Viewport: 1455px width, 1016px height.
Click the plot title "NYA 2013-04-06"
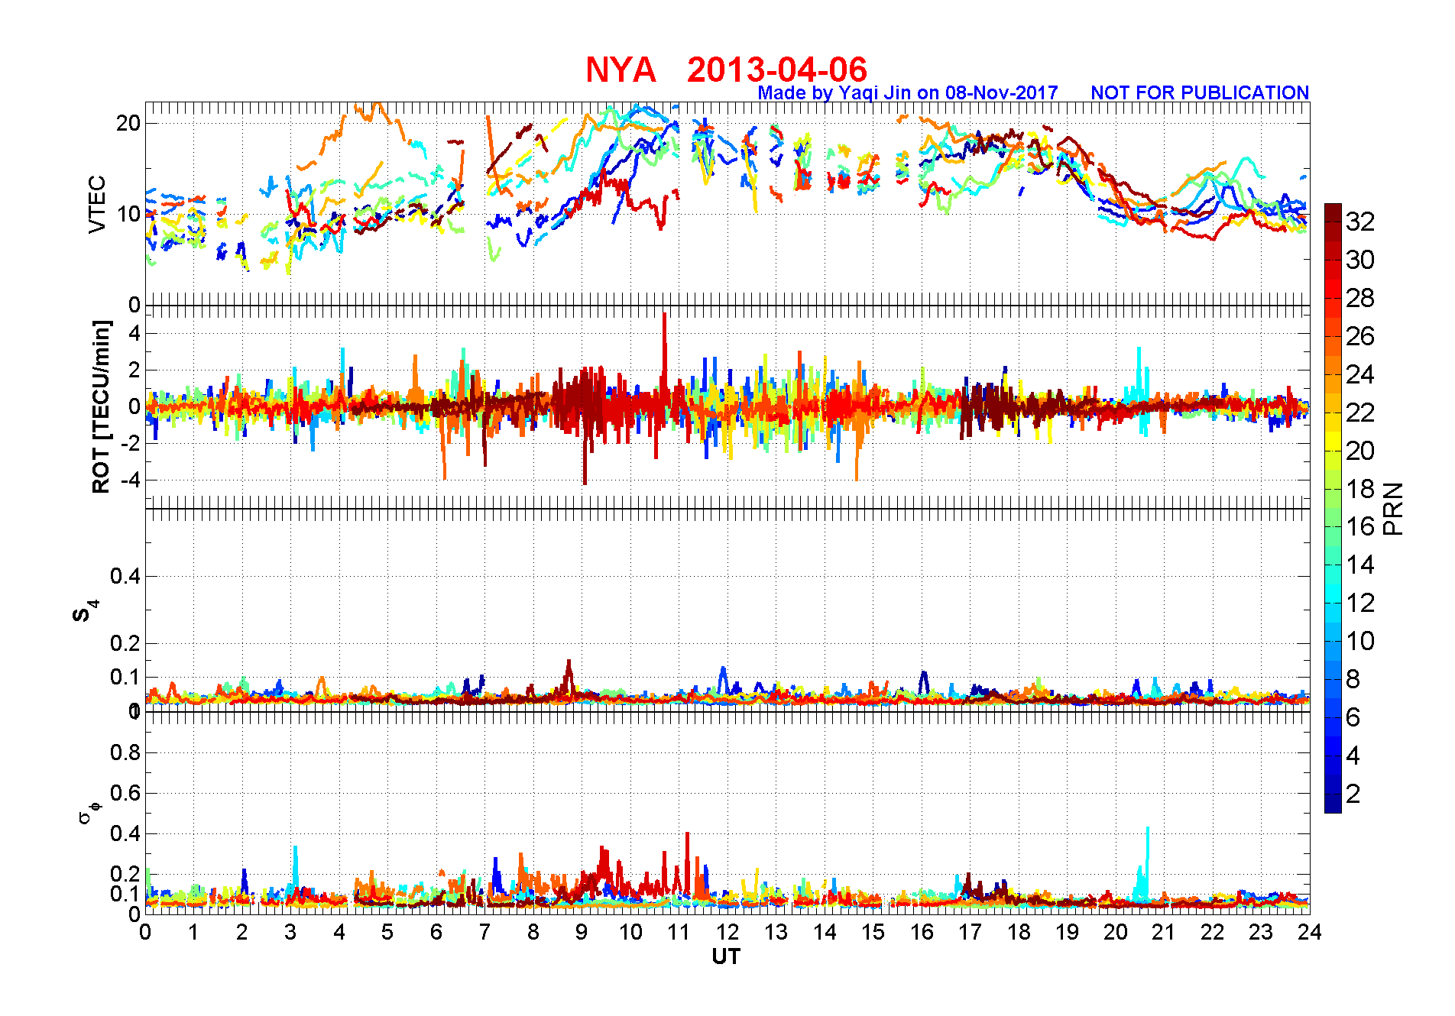[726, 70]
